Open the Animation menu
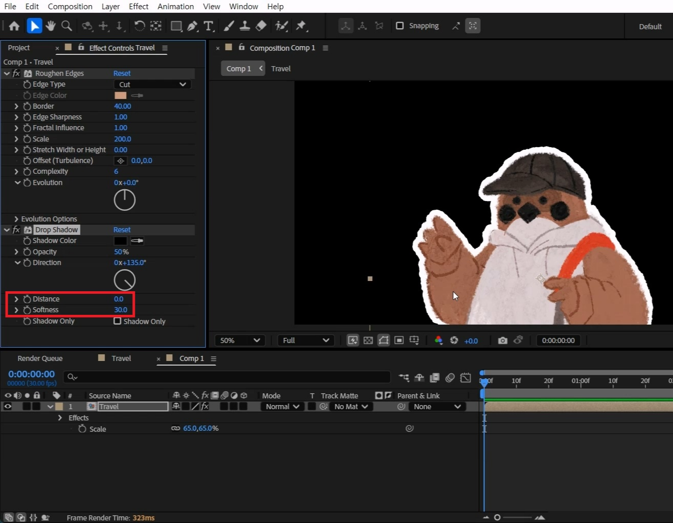The image size is (673, 523). (175, 6)
